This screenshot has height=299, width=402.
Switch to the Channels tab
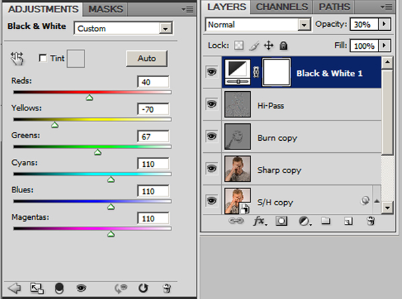[281, 7]
